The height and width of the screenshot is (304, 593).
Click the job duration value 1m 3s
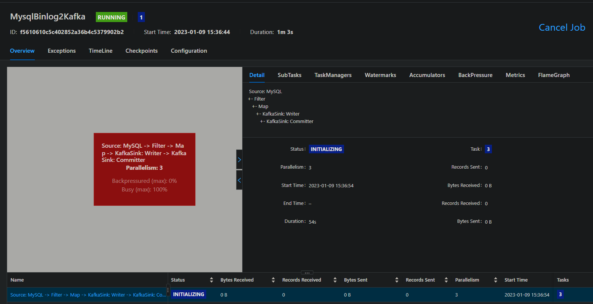[x=285, y=32]
